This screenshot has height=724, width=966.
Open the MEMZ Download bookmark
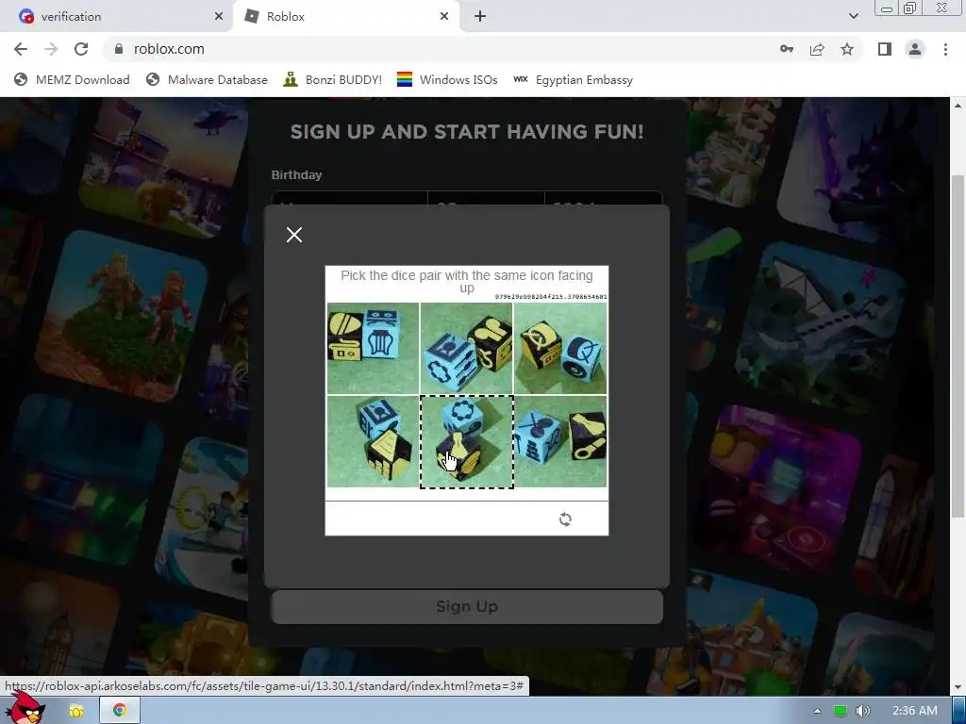click(72, 79)
